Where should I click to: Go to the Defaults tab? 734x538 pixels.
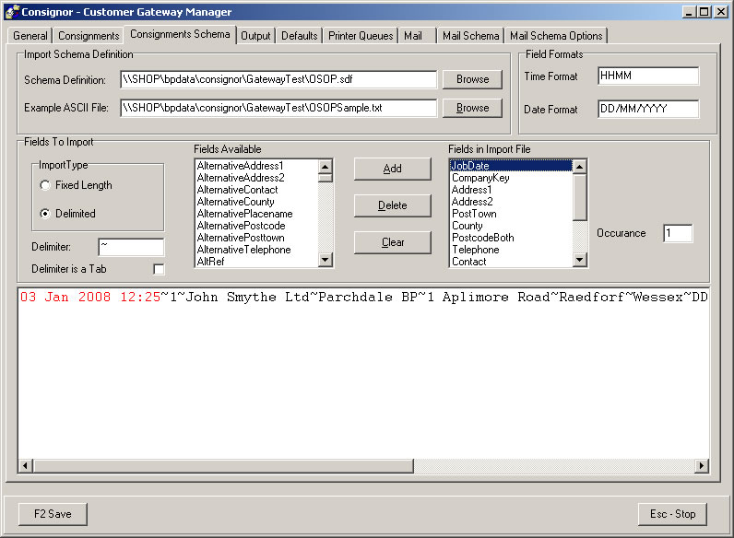299,36
